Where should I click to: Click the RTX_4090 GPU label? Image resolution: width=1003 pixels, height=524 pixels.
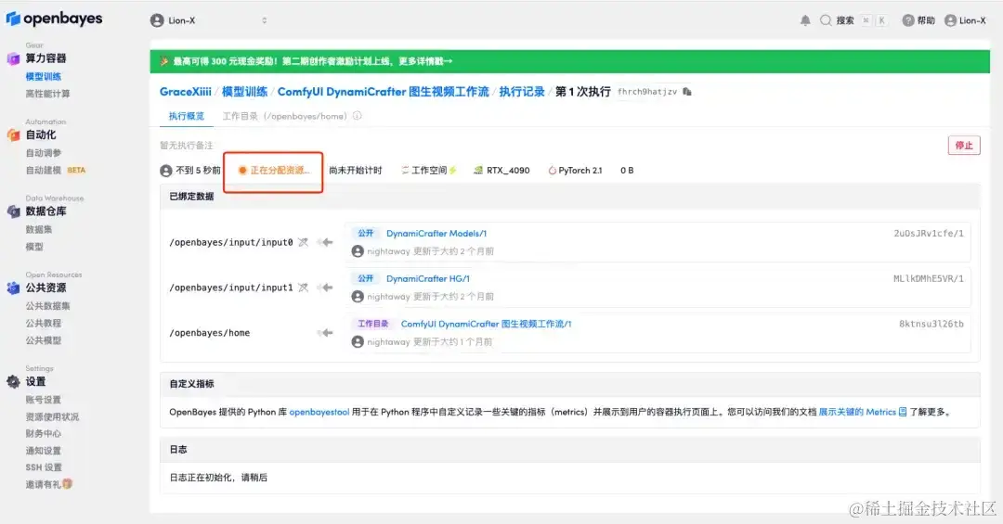502,171
